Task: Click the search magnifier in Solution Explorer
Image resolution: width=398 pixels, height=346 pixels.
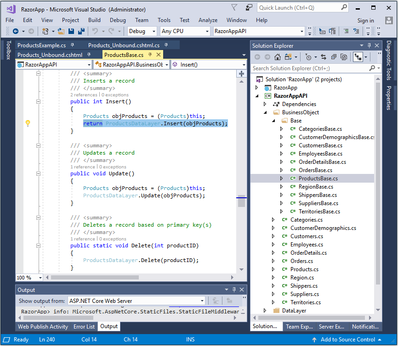Action: pyautogui.click(x=372, y=68)
